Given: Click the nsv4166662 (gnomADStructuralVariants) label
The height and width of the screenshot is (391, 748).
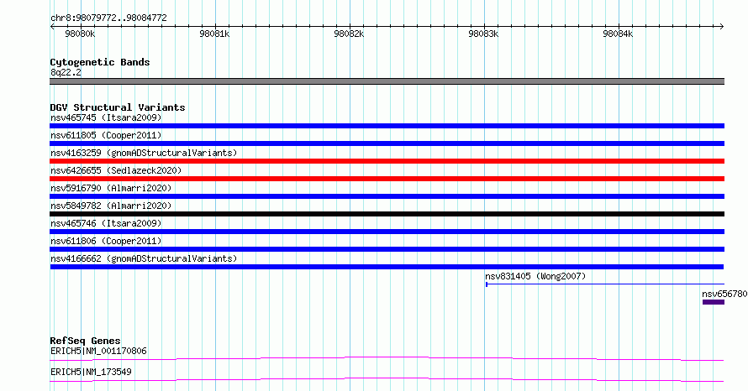Looking at the screenshot, I should click(144, 258).
